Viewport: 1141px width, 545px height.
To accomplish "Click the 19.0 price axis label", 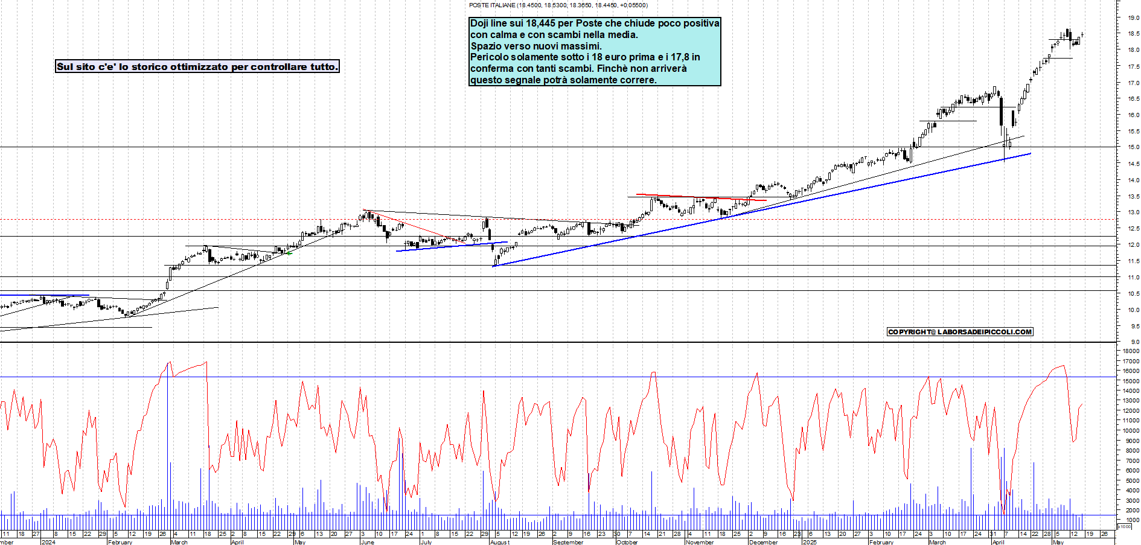I will pos(1133,18).
